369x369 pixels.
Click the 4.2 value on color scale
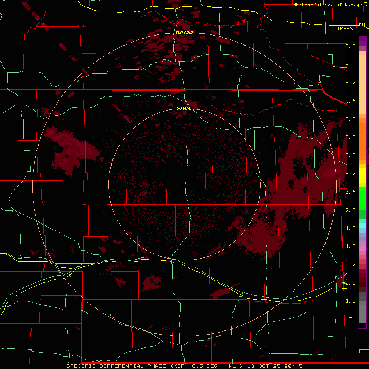click(x=351, y=174)
